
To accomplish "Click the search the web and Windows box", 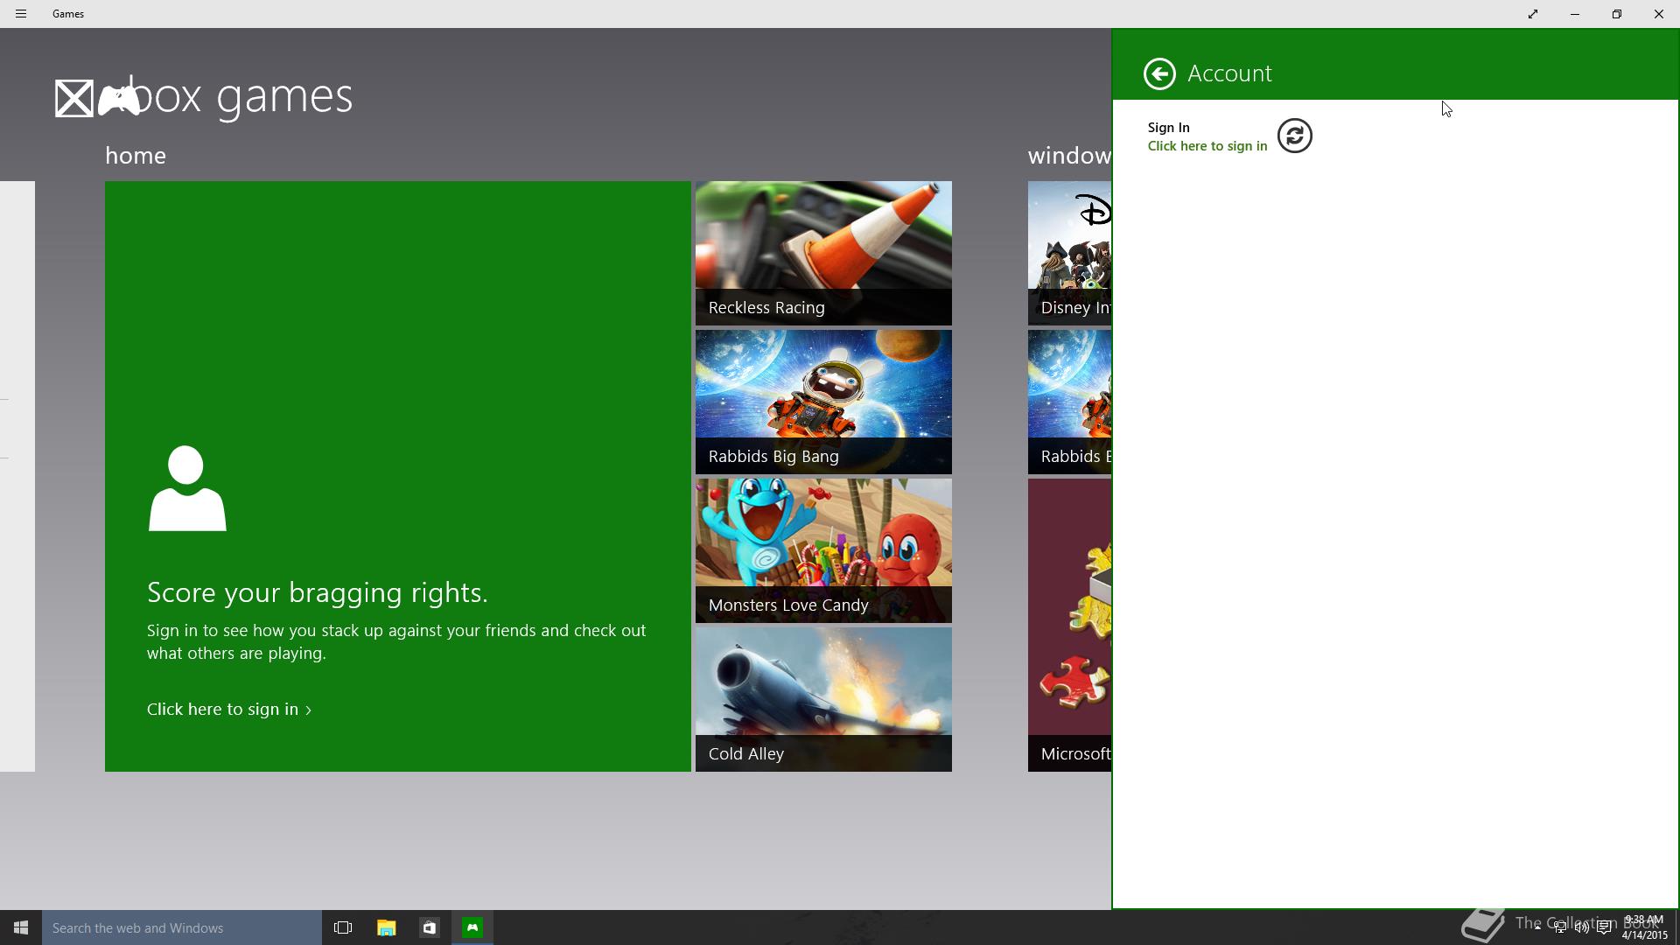I will click(182, 927).
